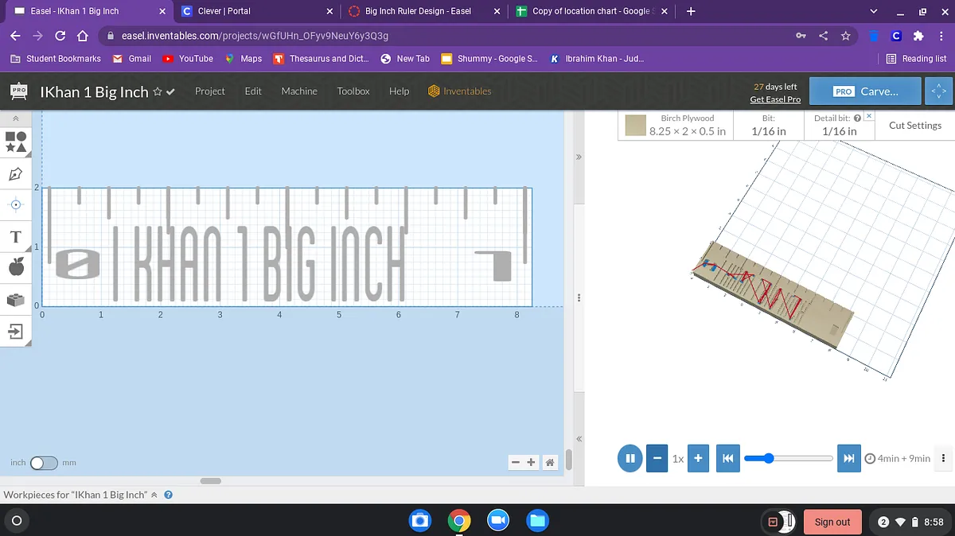Select the Text tool
Viewport: 955px width, 536px height.
16,237
